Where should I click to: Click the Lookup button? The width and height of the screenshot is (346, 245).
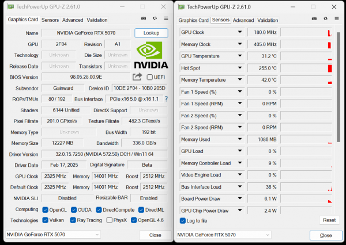151,33
